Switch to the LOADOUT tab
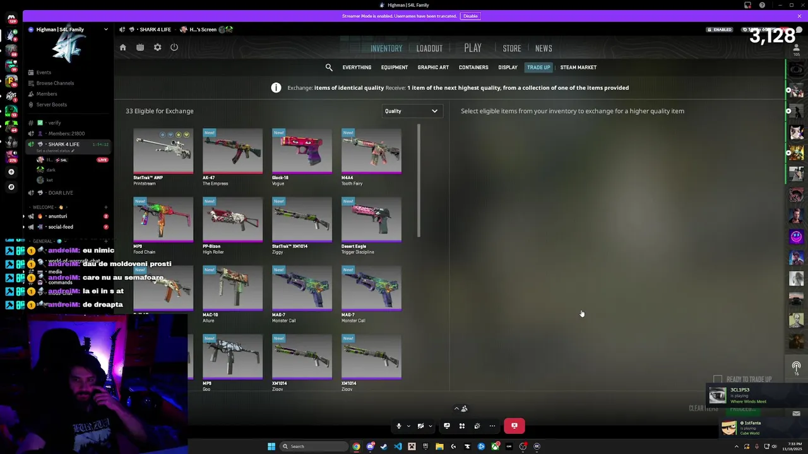Image resolution: width=808 pixels, height=454 pixels. point(429,49)
